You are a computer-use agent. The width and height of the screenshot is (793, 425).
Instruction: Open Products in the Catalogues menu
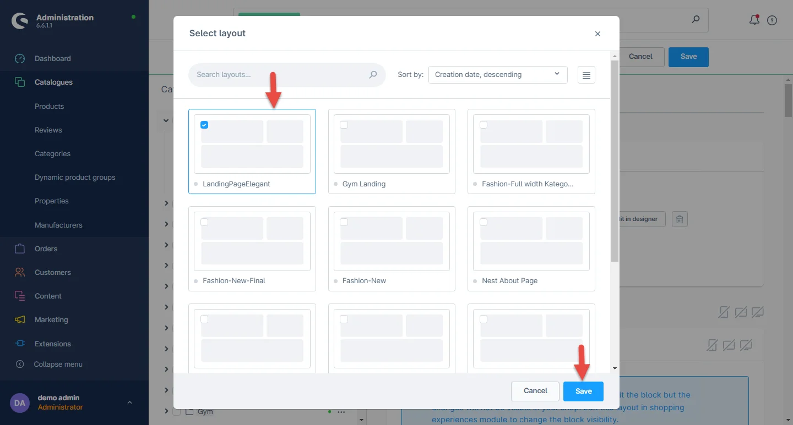(49, 106)
